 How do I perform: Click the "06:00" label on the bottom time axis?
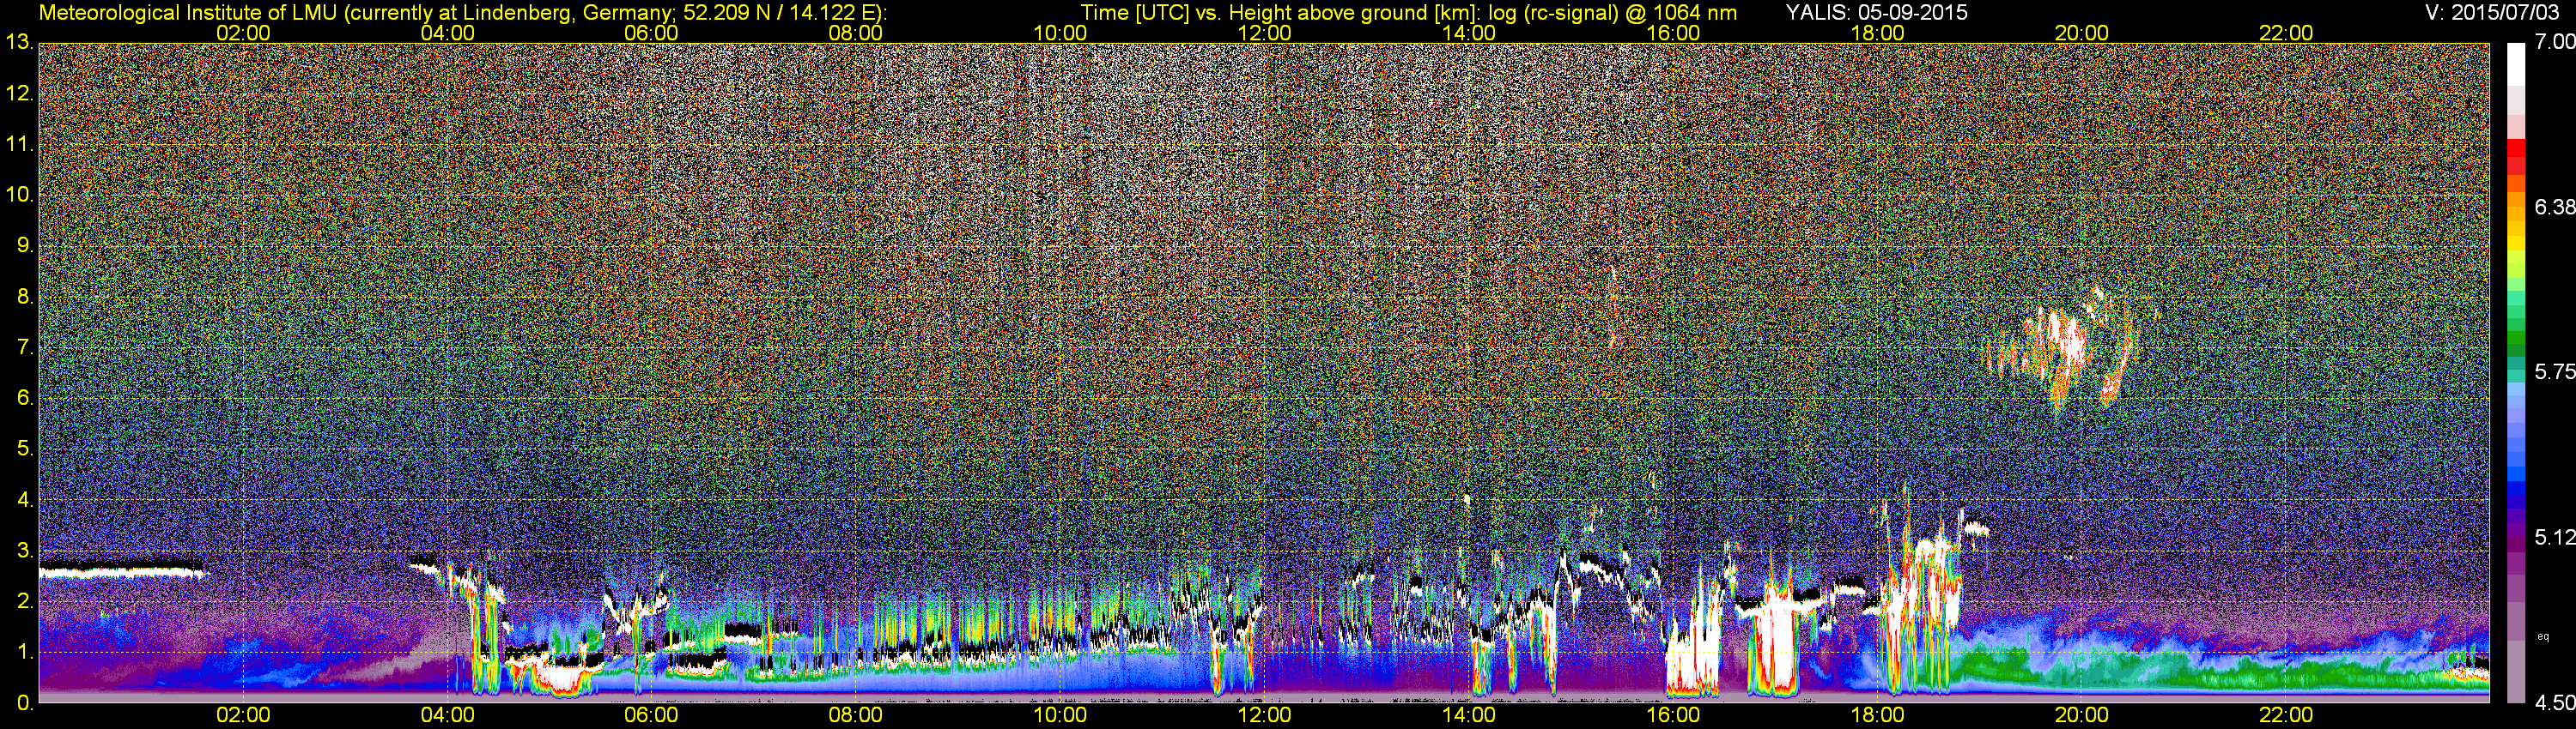pos(651,716)
